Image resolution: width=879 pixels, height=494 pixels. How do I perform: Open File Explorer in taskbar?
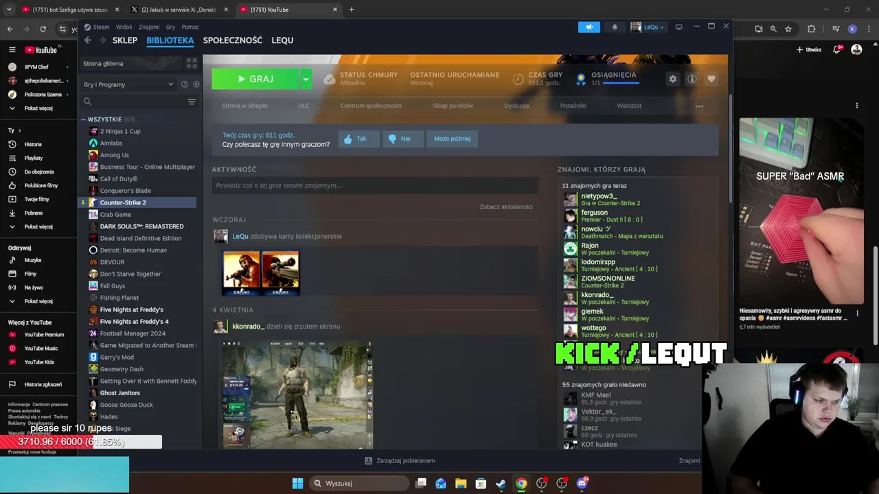click(461, 484)
